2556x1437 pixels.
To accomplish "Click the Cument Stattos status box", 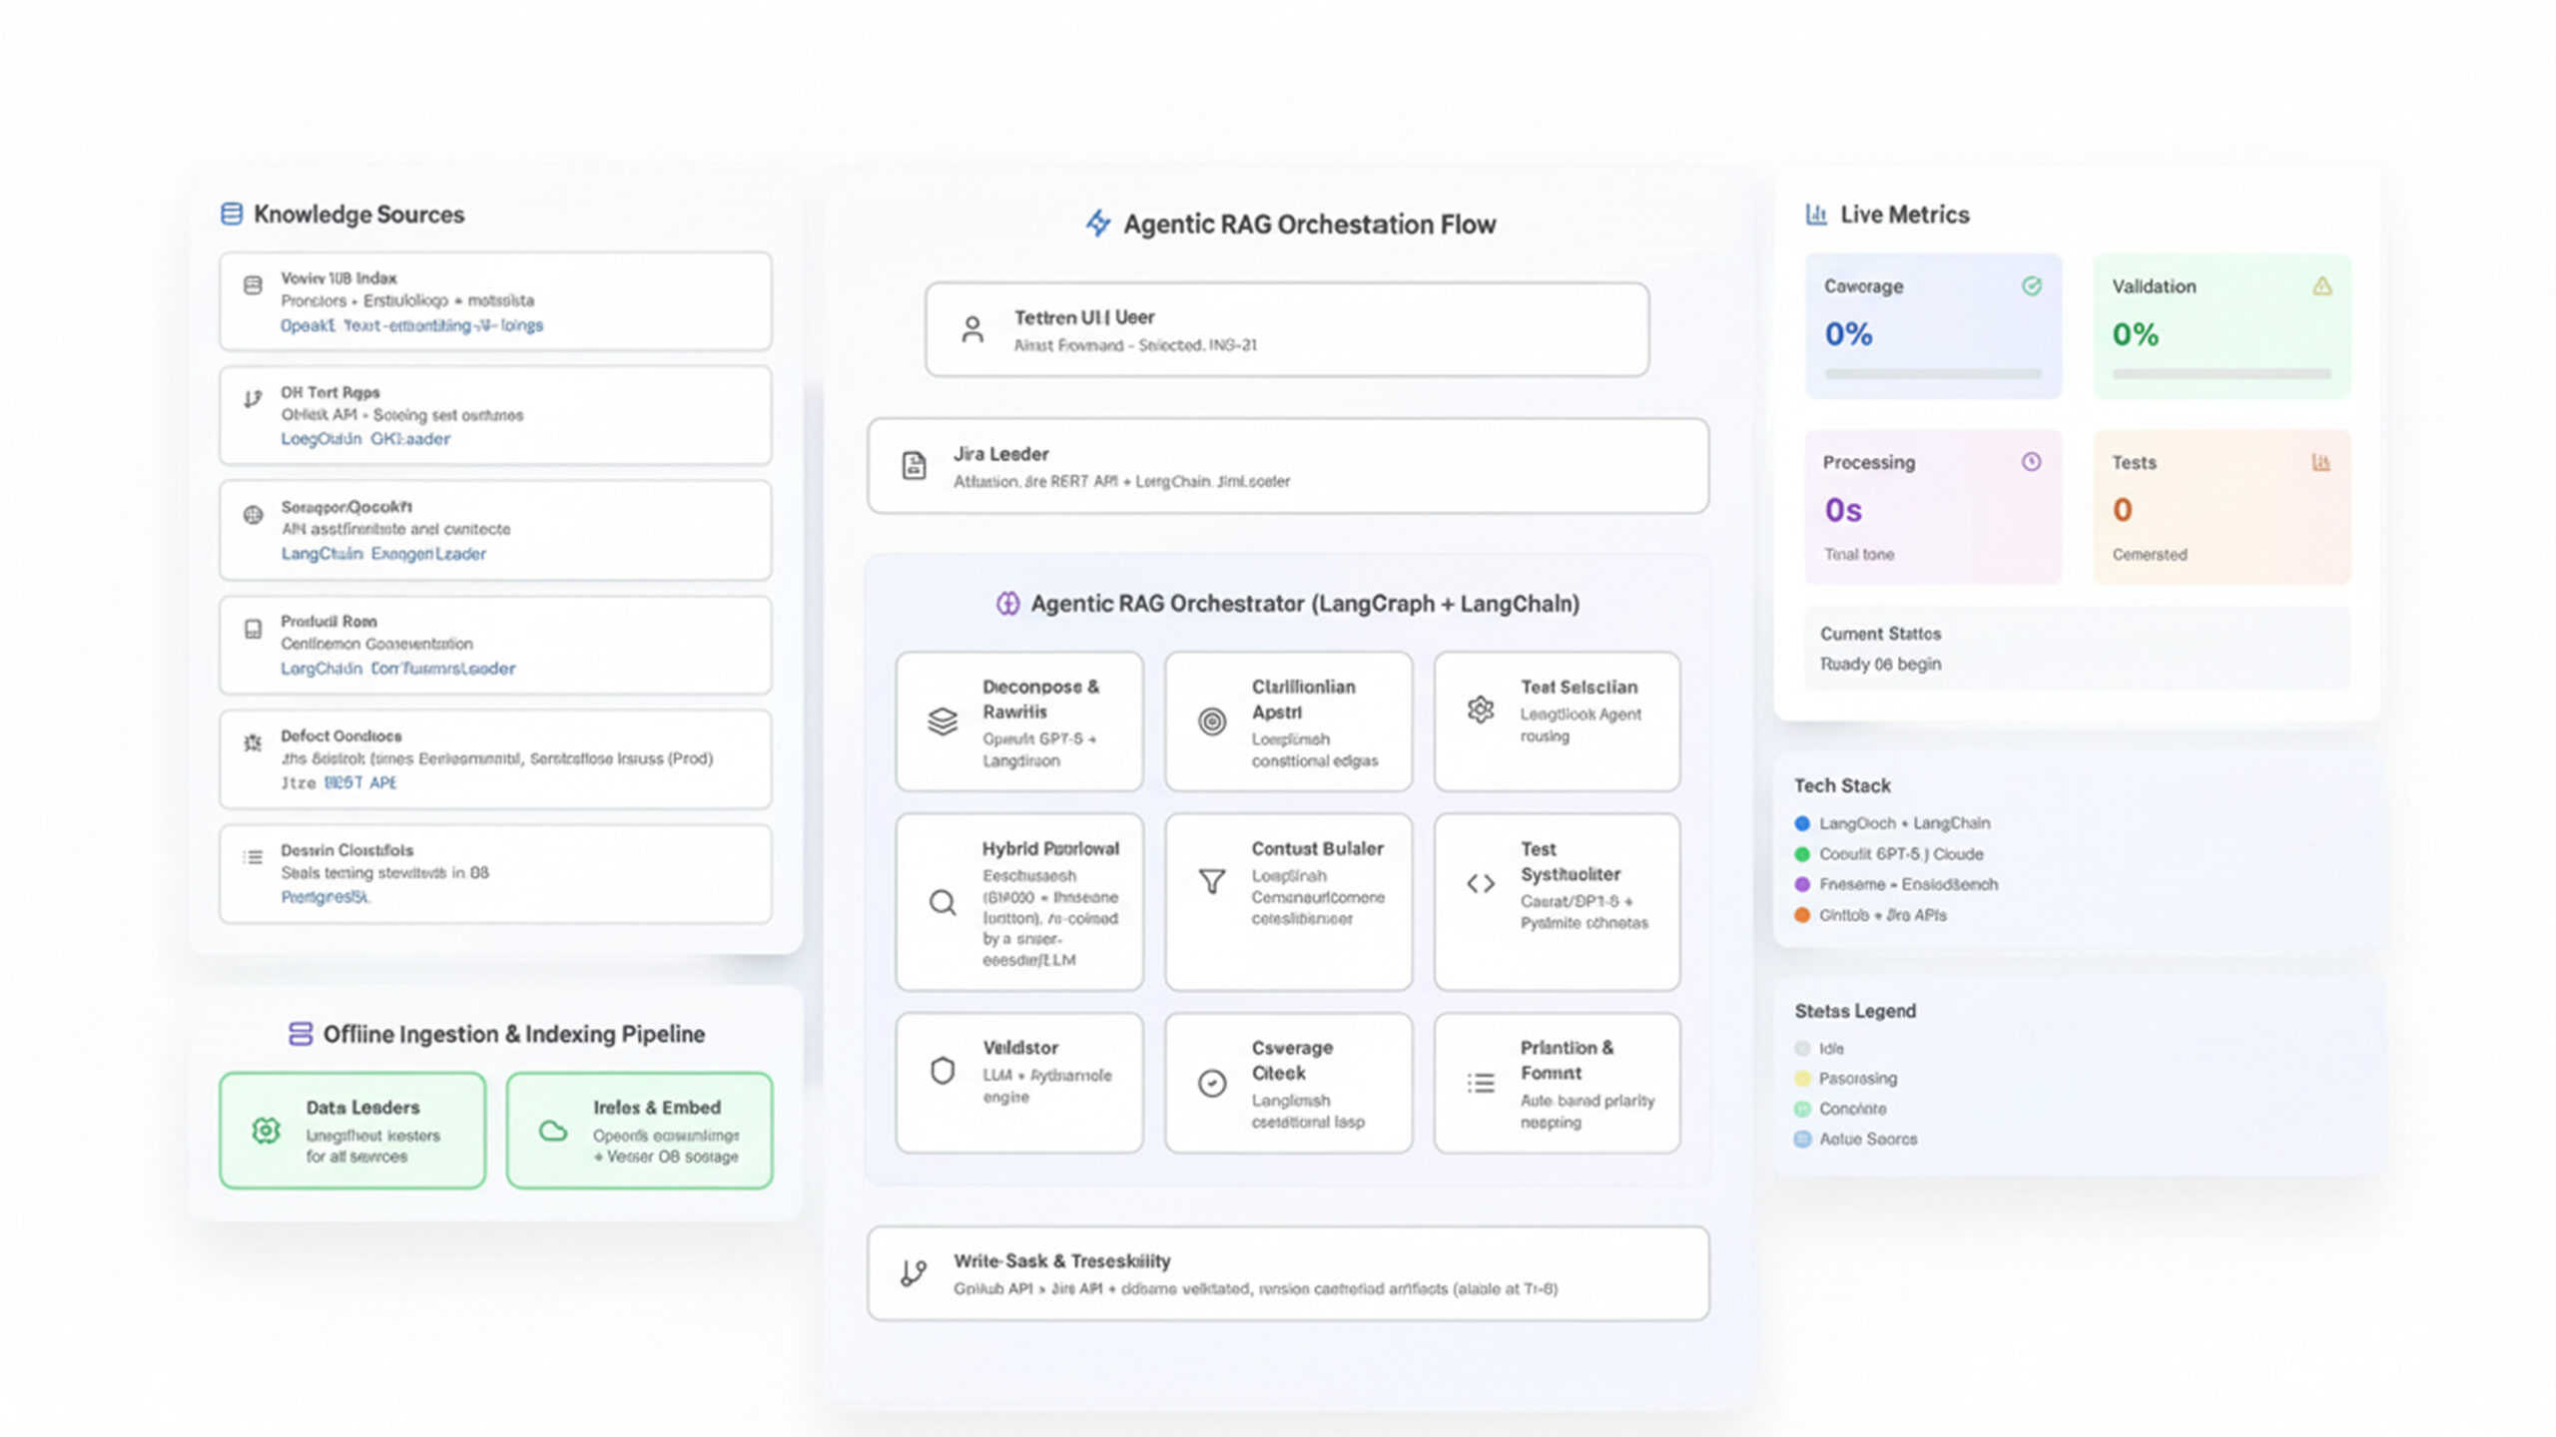I will point(2076,649).
